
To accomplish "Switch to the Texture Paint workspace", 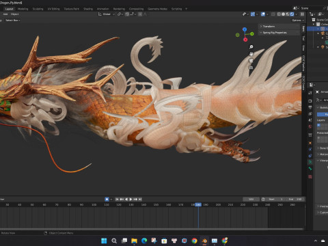I will click(x=71, y=9).
